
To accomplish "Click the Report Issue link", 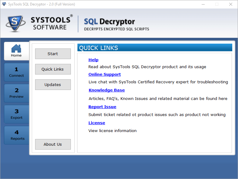I will (102, 107).
